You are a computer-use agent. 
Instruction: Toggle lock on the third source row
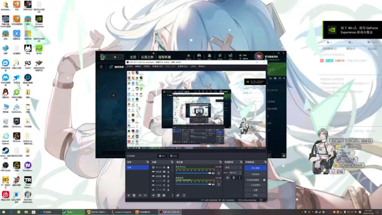click(x=168, y=176)
